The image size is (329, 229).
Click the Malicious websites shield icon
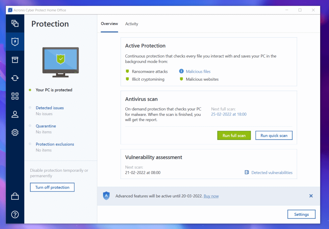click(181, 79)
